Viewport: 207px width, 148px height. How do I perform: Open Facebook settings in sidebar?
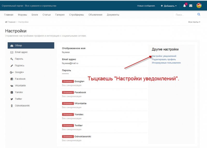pos(20,79)
